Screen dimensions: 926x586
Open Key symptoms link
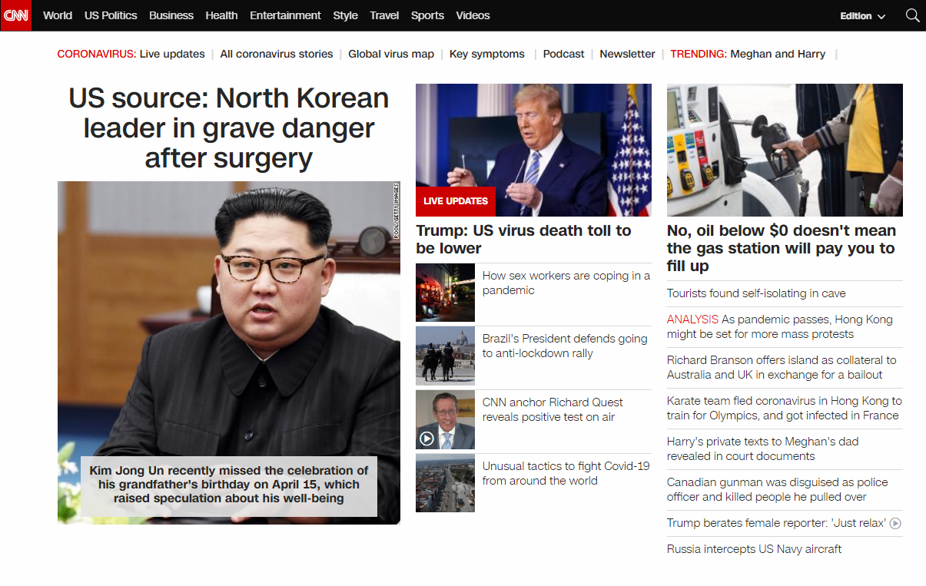487,54
